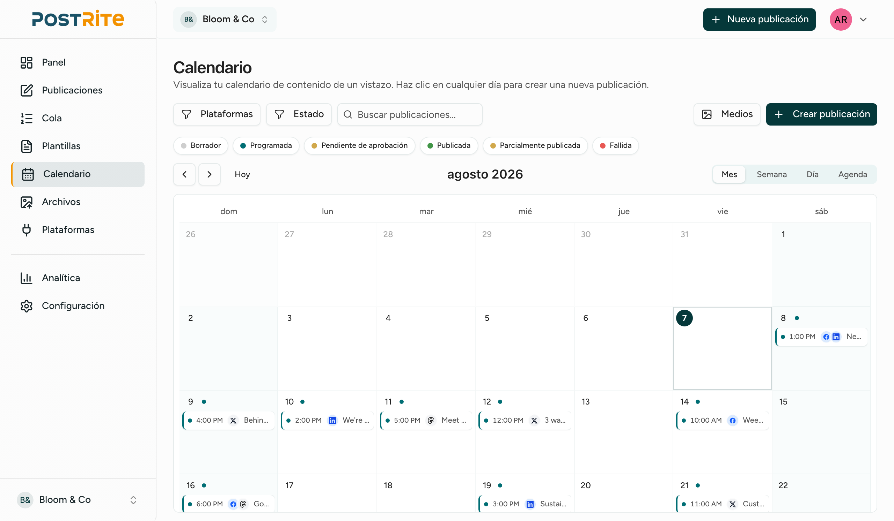The width and height of the screenshot is (894, 521).
Task: Click the Crear publicación button
Action: click(x=821, y=114)
